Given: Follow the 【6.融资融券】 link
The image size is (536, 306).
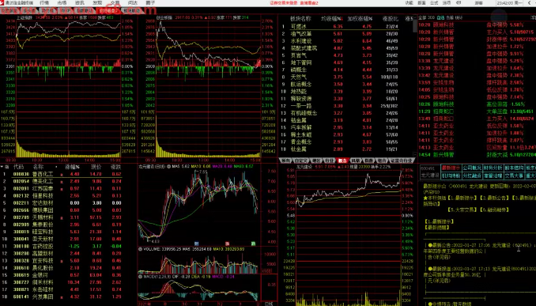Looking at the screenshot, I should click(x=494, y=210).
